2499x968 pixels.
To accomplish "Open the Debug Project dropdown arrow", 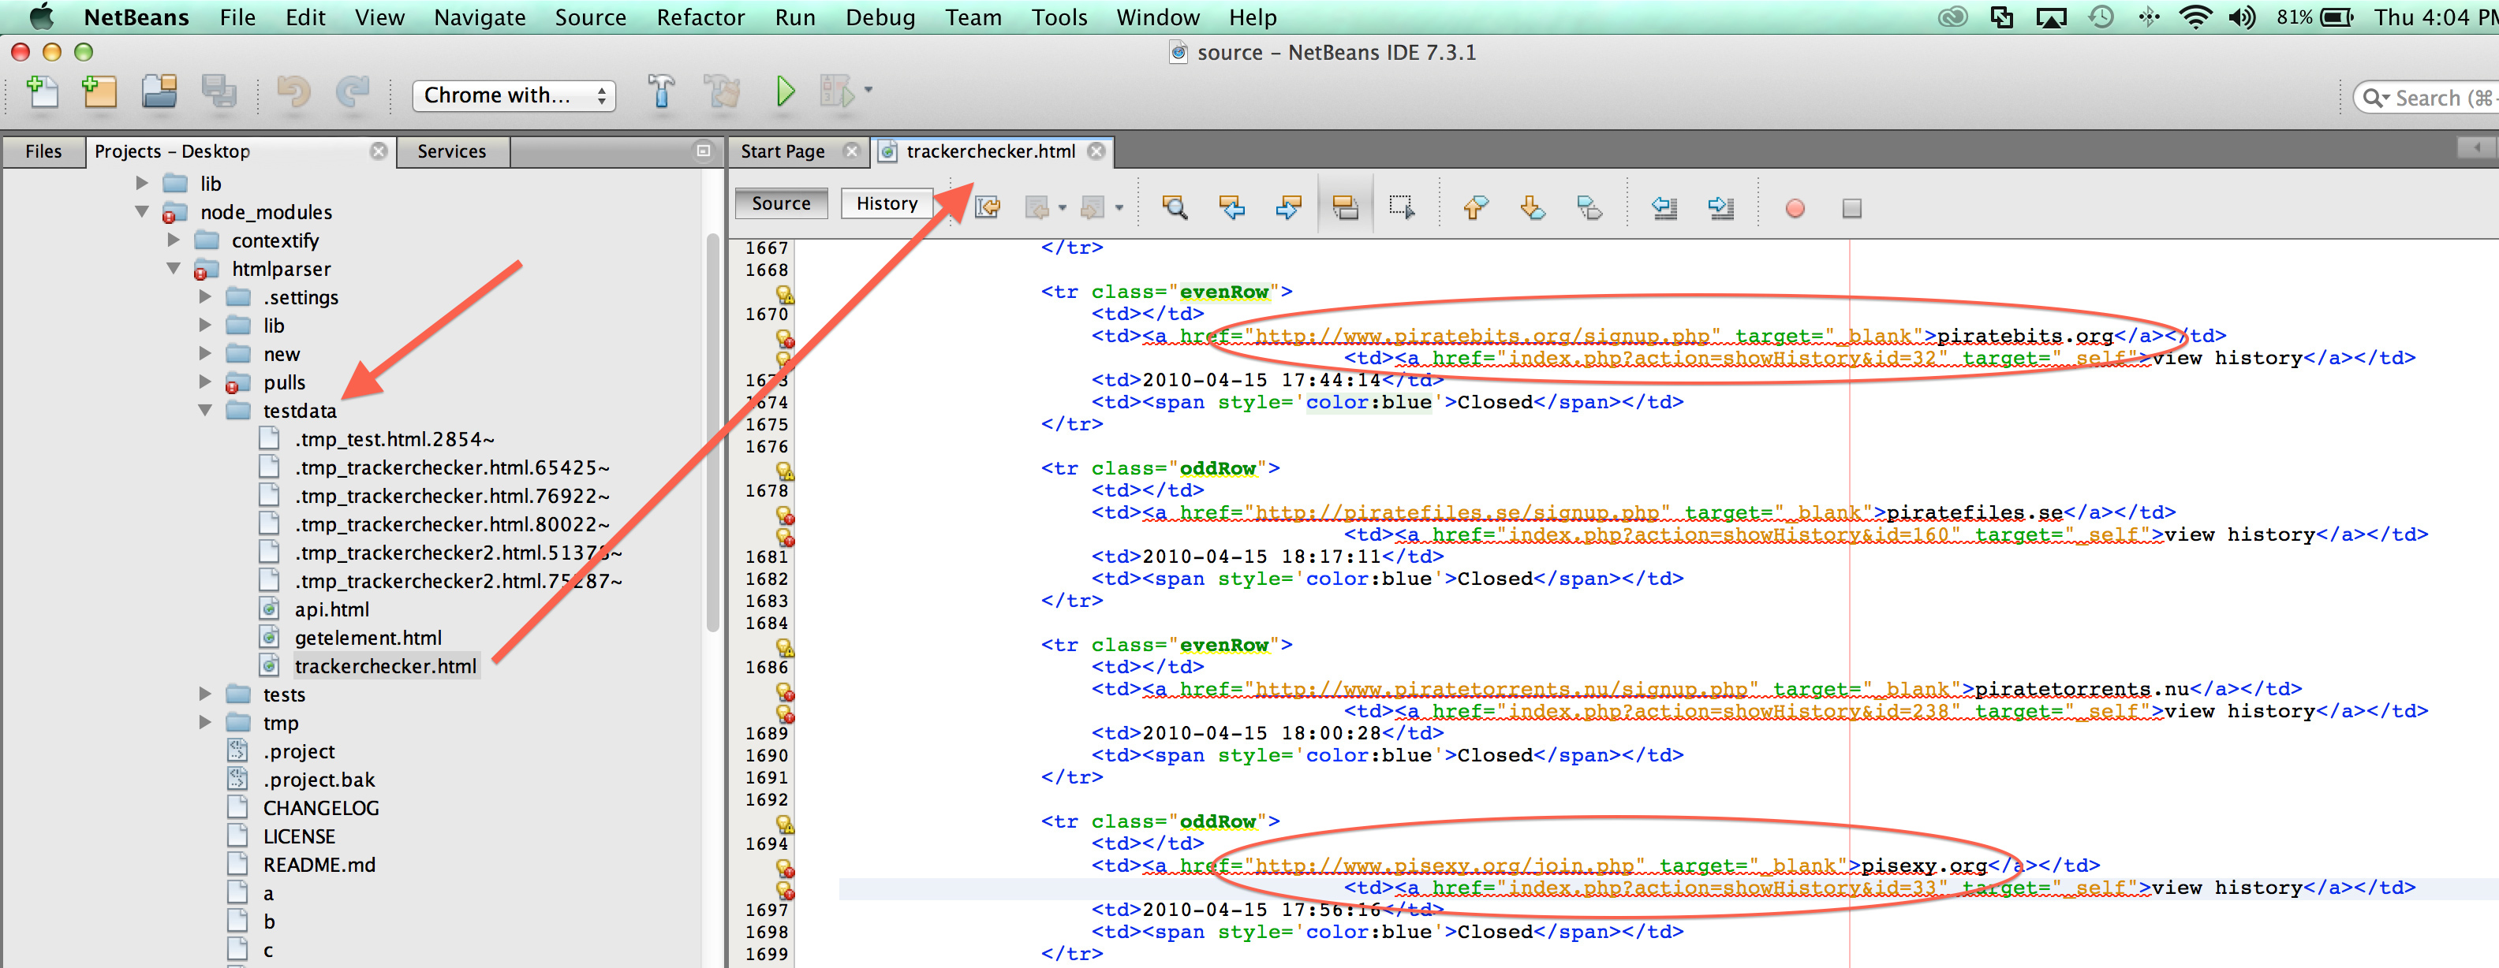I will (868, 90).
